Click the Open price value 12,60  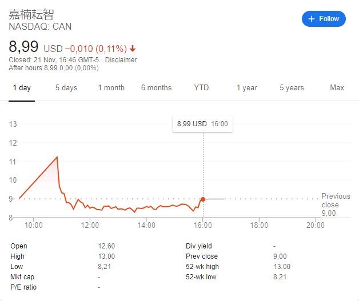point(106,246)
